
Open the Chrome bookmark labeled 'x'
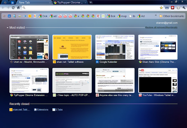pyautogui.click(x=76, y=16)
